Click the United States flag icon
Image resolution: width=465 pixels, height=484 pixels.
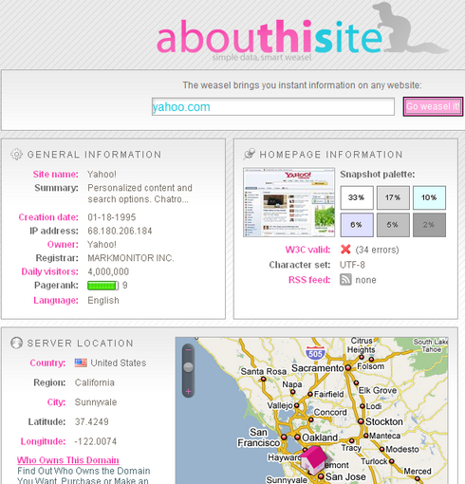click(81, 363)
